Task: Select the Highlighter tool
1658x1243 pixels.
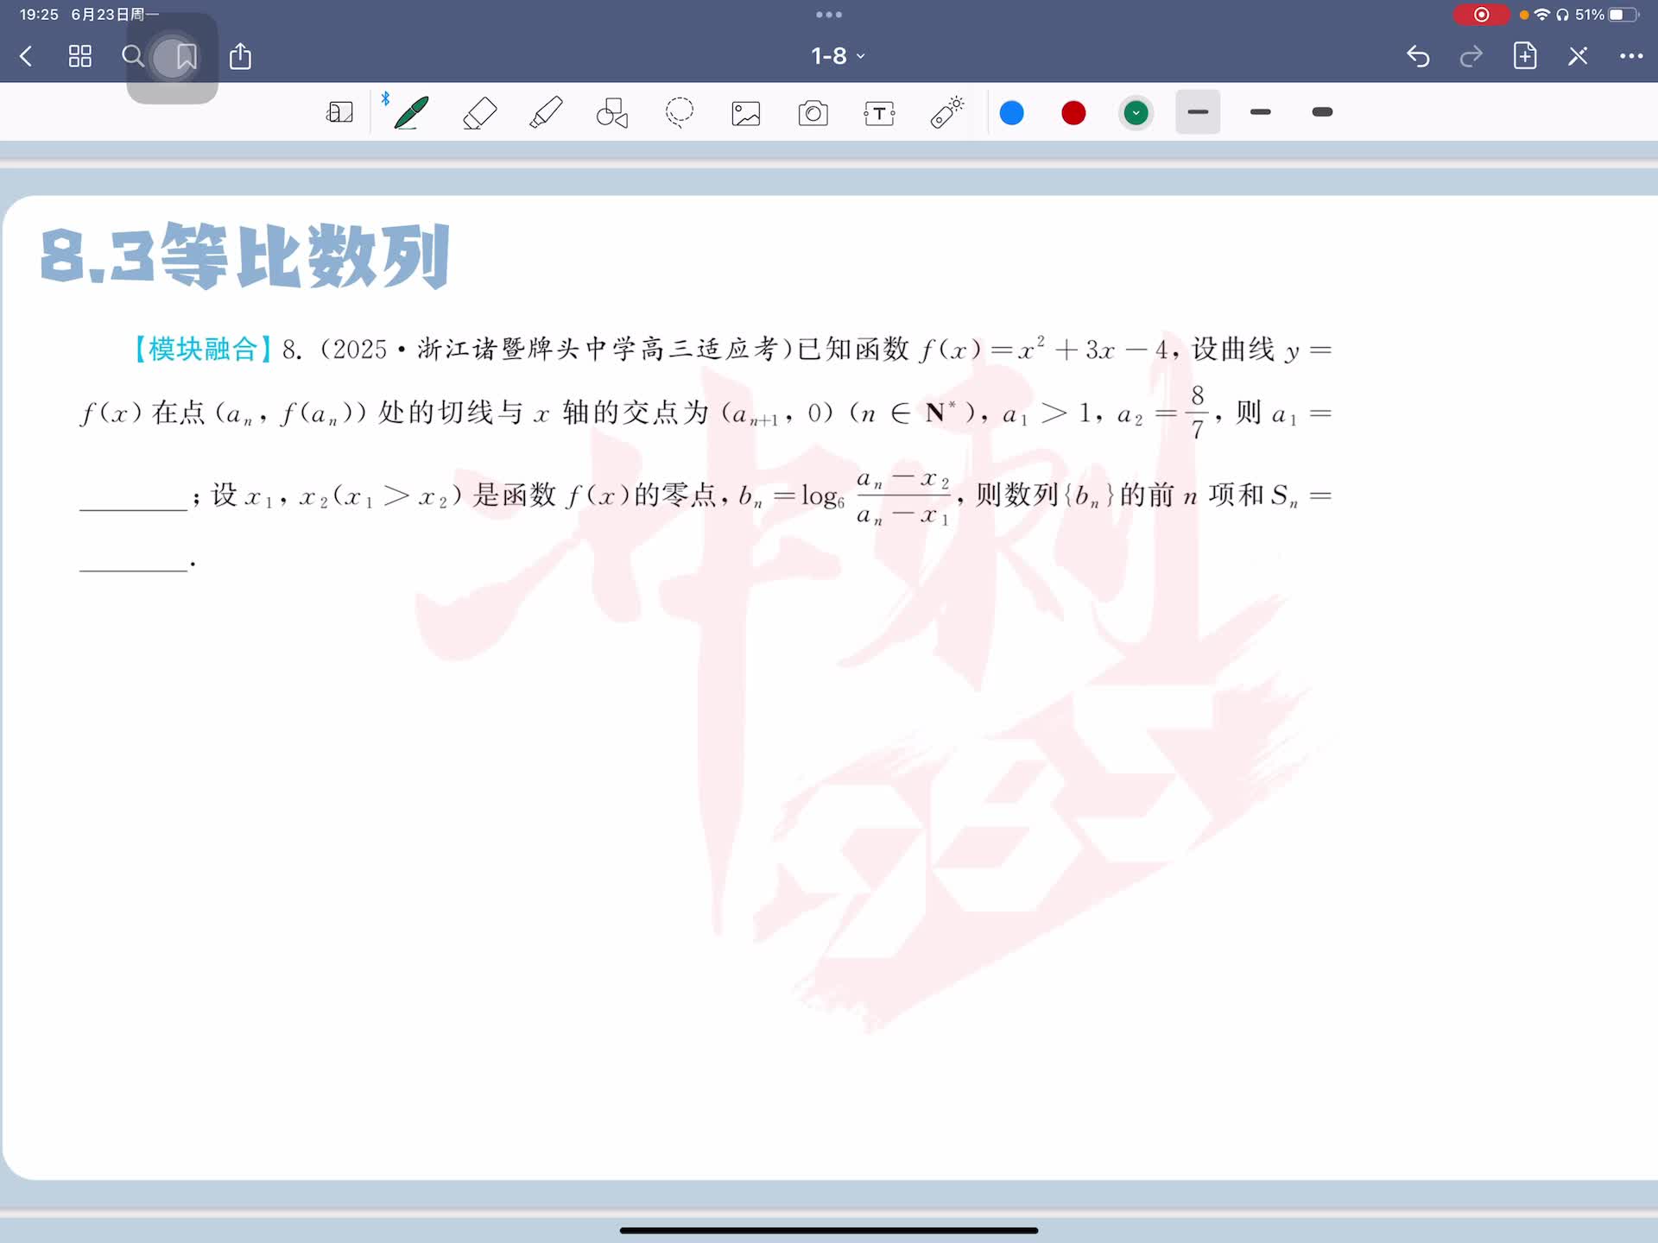Action: (x=546, y=112)
